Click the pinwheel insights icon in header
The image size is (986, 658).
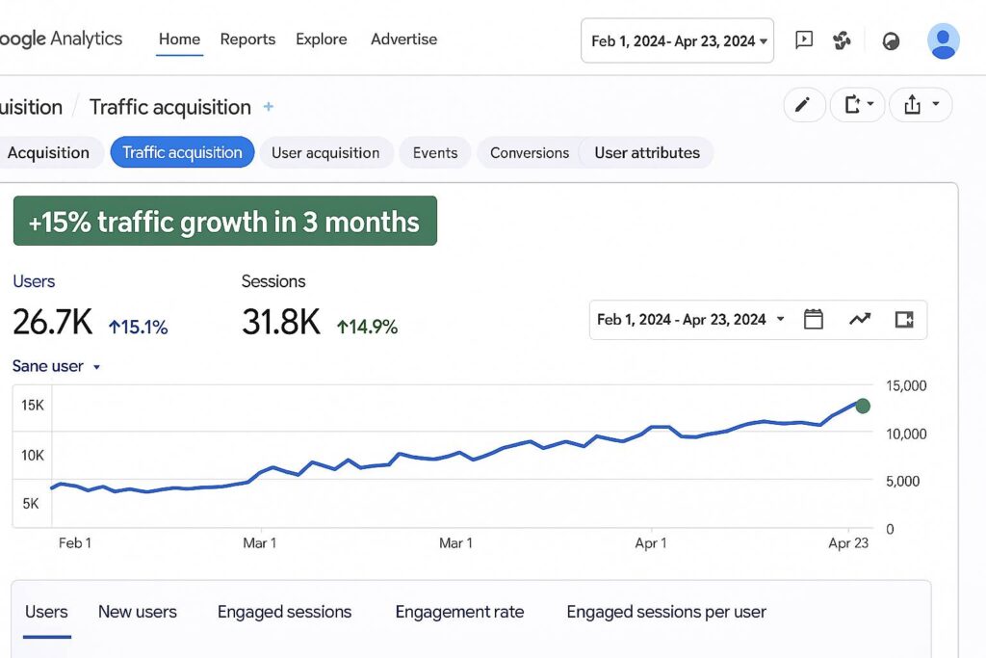pos(843,40)
